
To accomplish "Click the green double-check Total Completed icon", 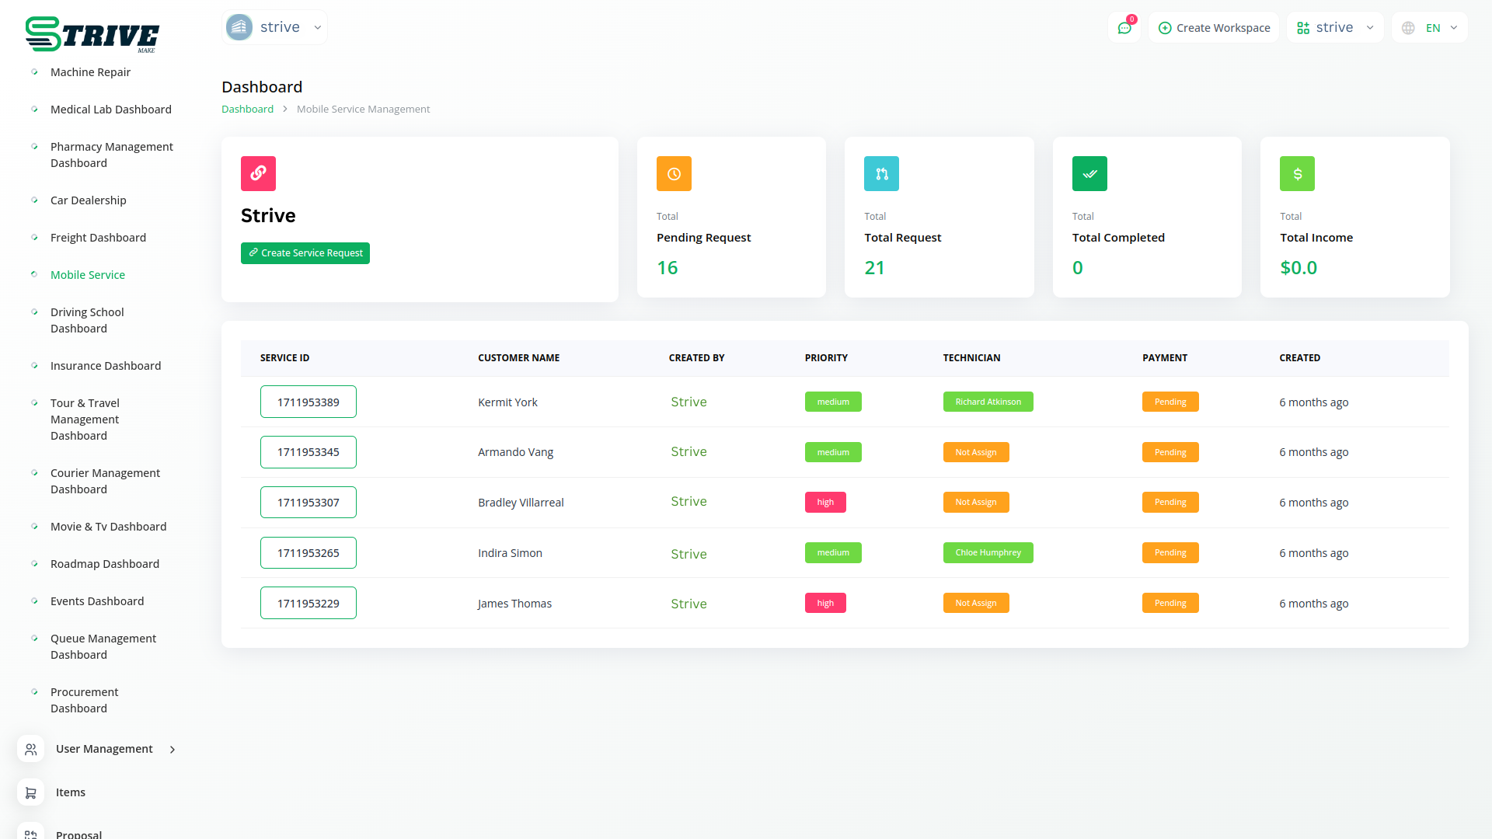I will tap(1089, 173).
